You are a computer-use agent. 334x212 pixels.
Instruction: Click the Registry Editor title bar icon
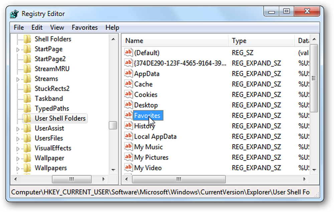click(x=14, y=14)
